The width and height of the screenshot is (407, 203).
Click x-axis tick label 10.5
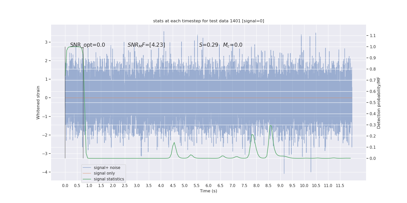(x=316, y=185)
